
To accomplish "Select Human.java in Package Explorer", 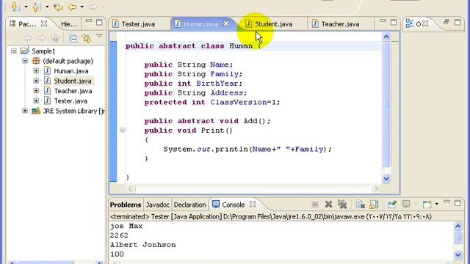I will [x=71, y=71].
